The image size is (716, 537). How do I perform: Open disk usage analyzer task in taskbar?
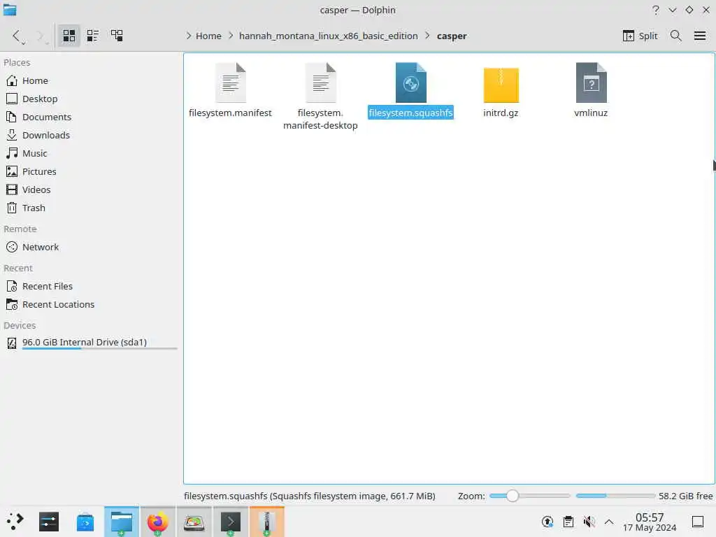coord(194,522)
